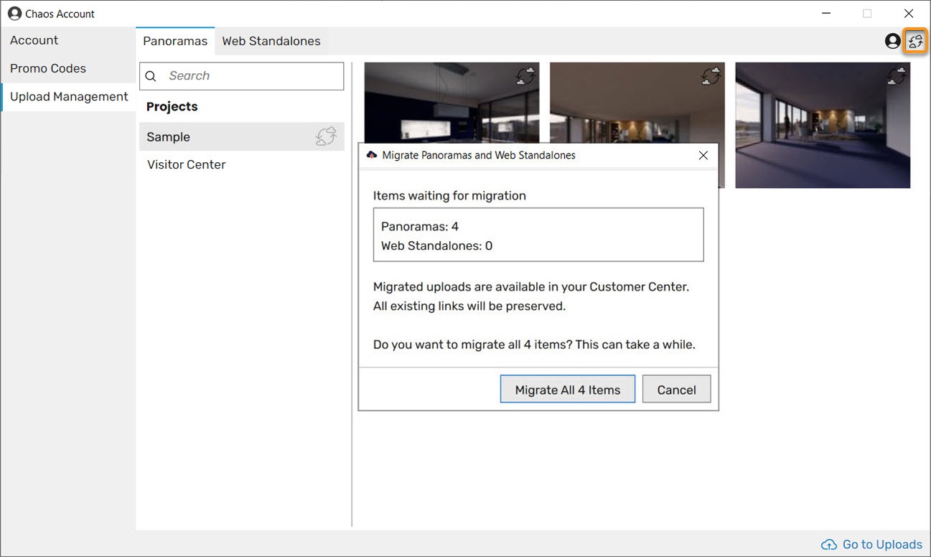Image resolution: width=931 pixels, height=557 pixels.
Task: Switch to the Web Standalones tab
Action: 271,41
